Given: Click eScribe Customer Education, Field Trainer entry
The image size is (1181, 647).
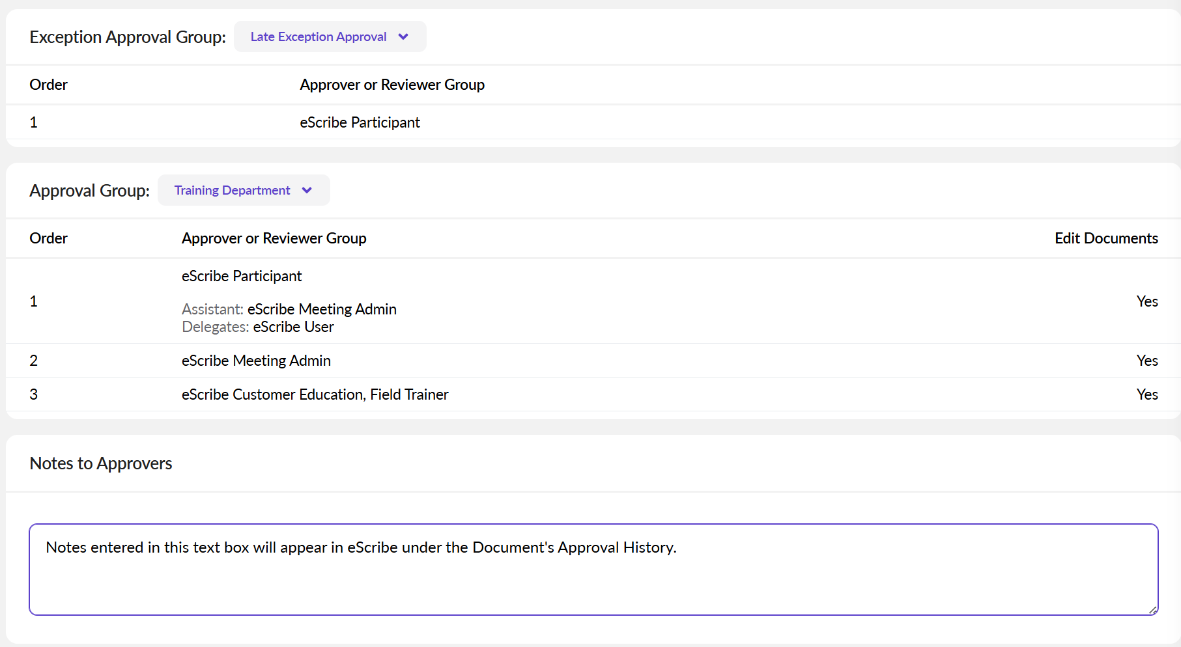Looking at the screenshot, I should coord(315,394).
